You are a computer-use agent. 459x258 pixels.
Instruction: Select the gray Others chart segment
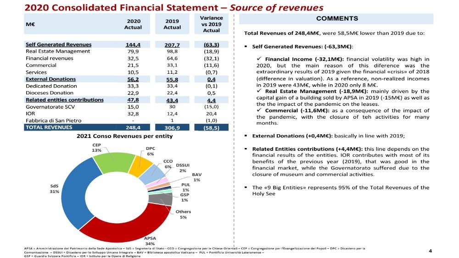[x=165, y=199]
